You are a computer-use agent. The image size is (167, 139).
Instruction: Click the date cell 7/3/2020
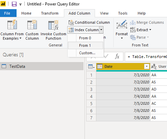[x=123, y=89]
